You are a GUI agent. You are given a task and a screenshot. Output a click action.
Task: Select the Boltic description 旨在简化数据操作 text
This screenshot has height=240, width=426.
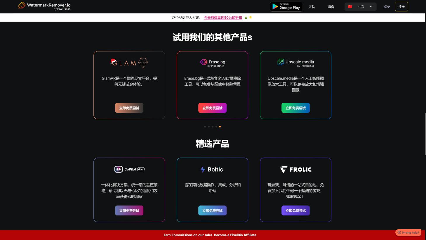tap(212, 188)
